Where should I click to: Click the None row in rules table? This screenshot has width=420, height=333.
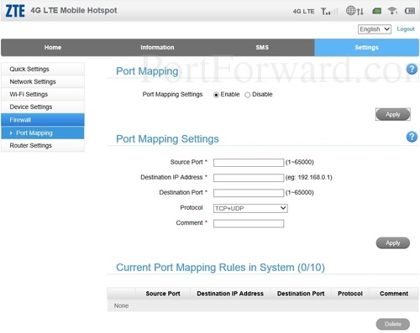(263, 306)
